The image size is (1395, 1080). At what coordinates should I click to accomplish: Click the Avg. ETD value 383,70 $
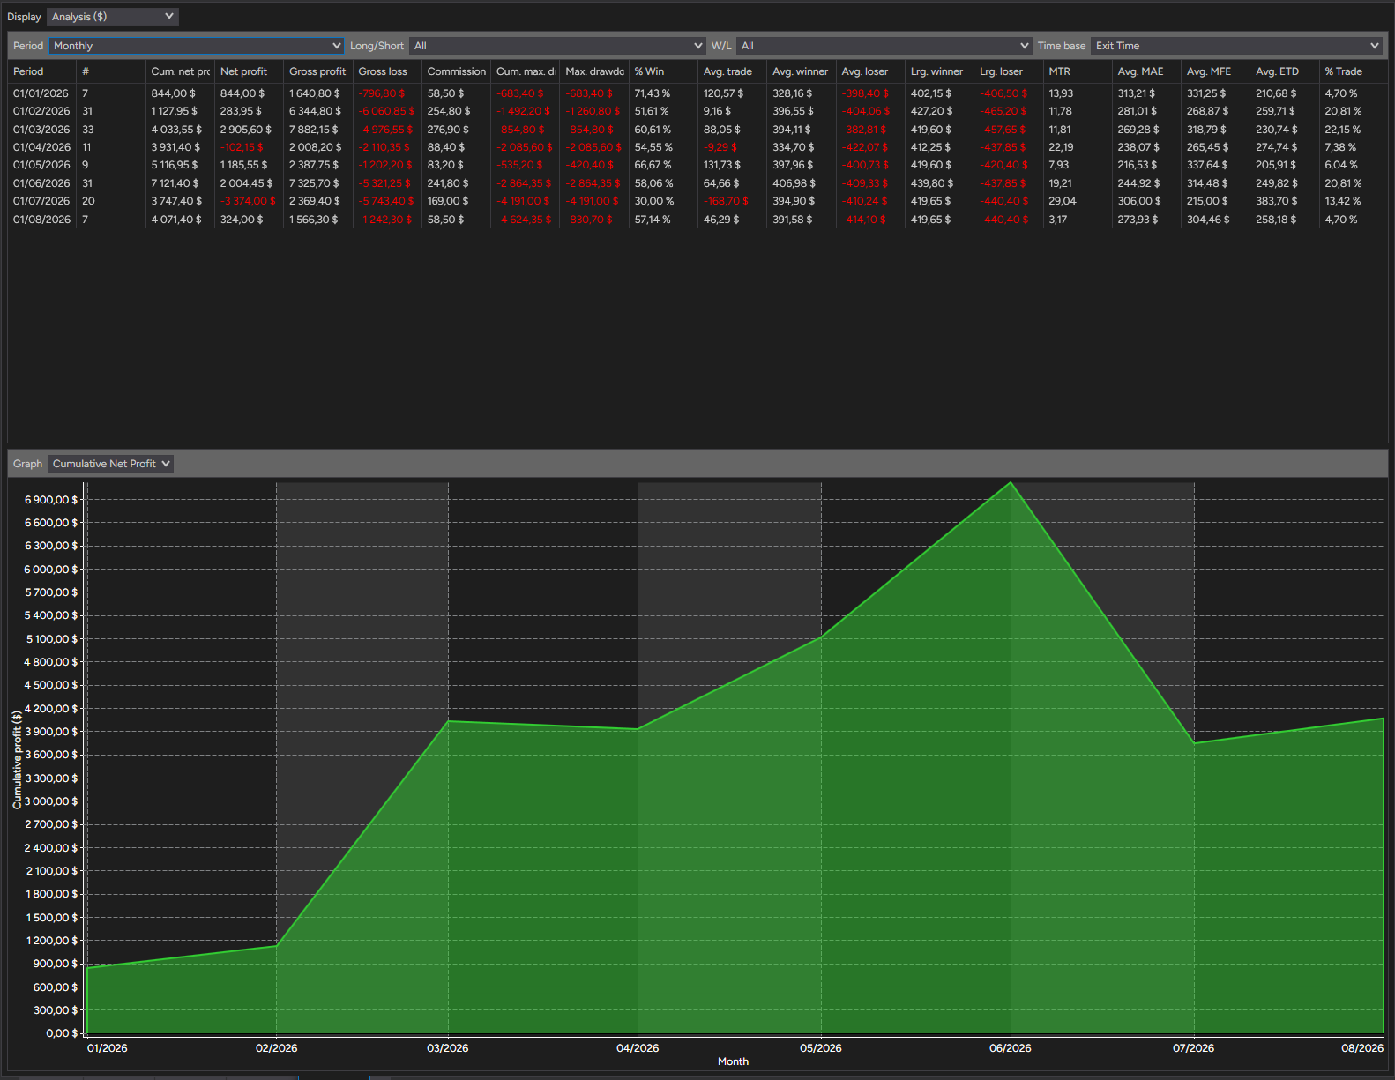click(x=1277, y=201)
